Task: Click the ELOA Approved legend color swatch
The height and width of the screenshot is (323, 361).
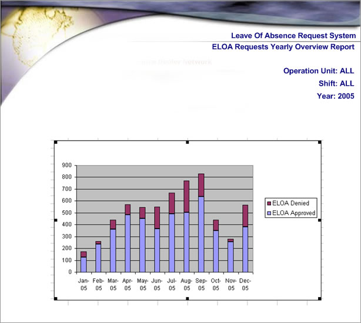Action: coord(269,213)
